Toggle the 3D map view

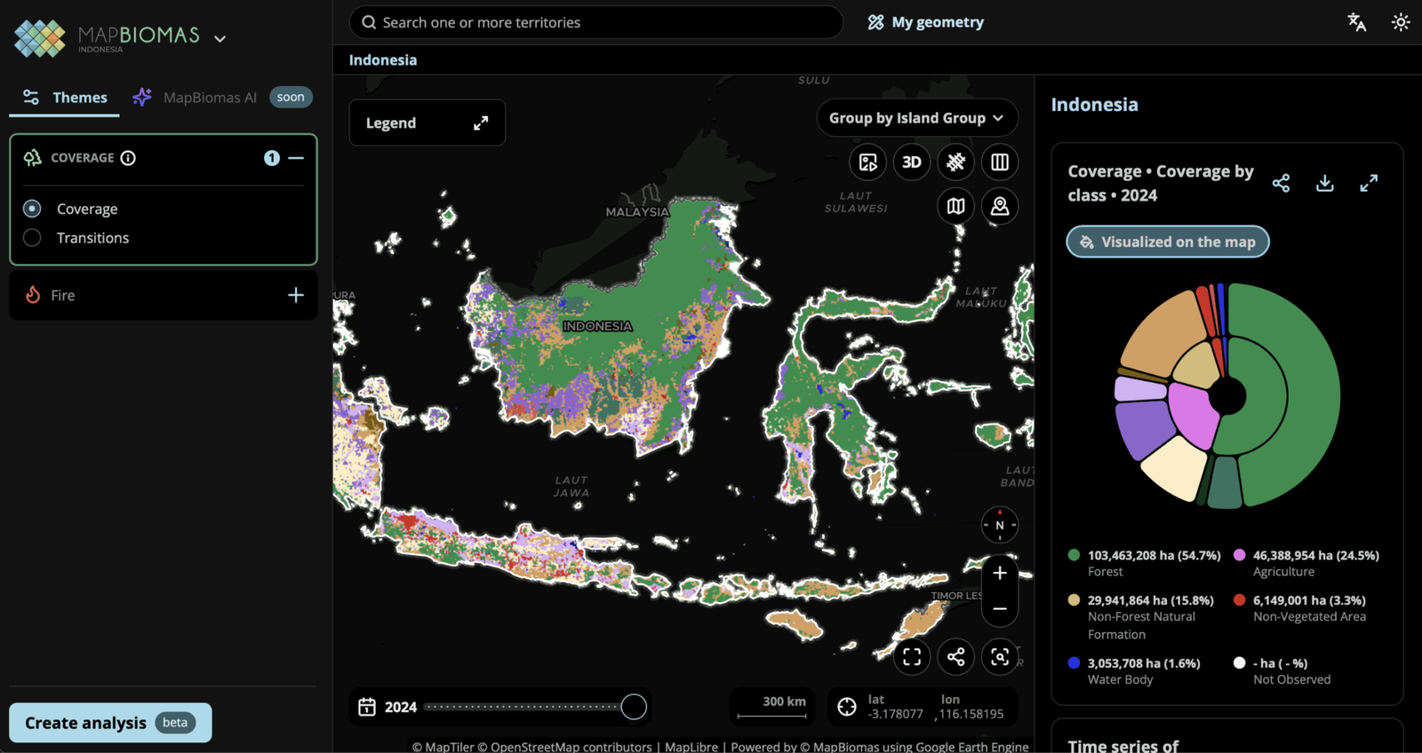[x=911, y=162]
